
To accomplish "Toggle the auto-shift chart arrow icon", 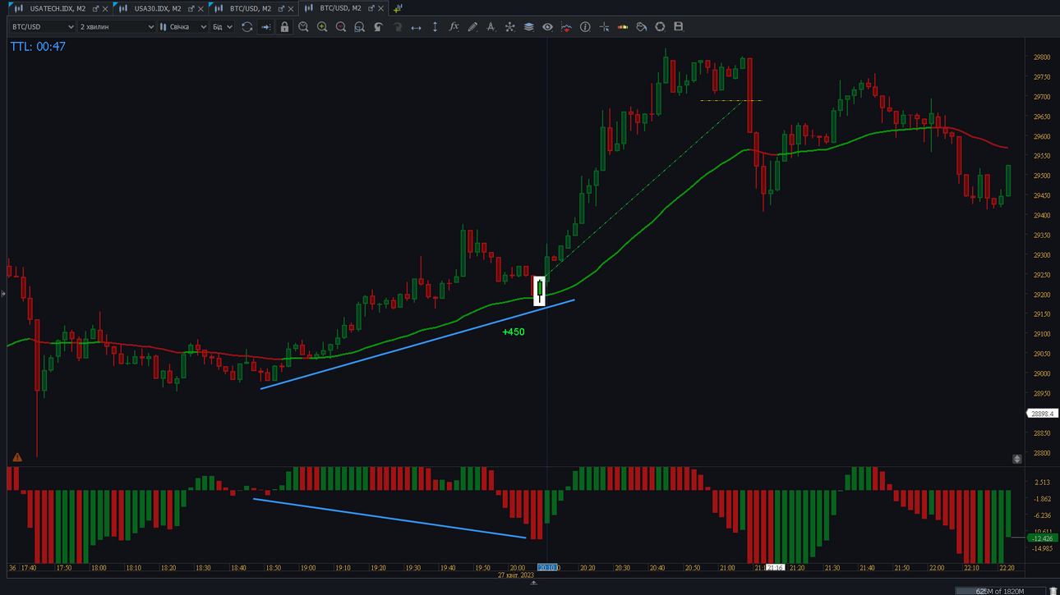I will pyautogui.click(x=265, y=27).
